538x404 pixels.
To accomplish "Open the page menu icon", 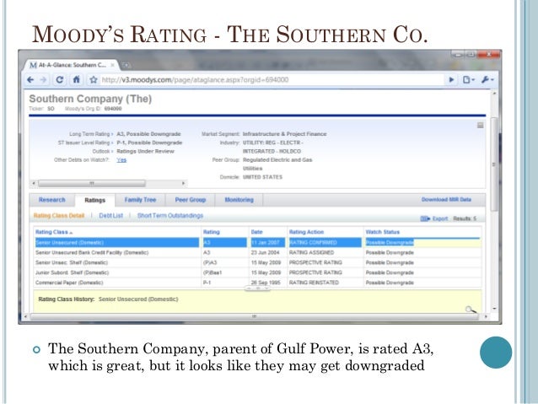I will click(x=468, y=79).
